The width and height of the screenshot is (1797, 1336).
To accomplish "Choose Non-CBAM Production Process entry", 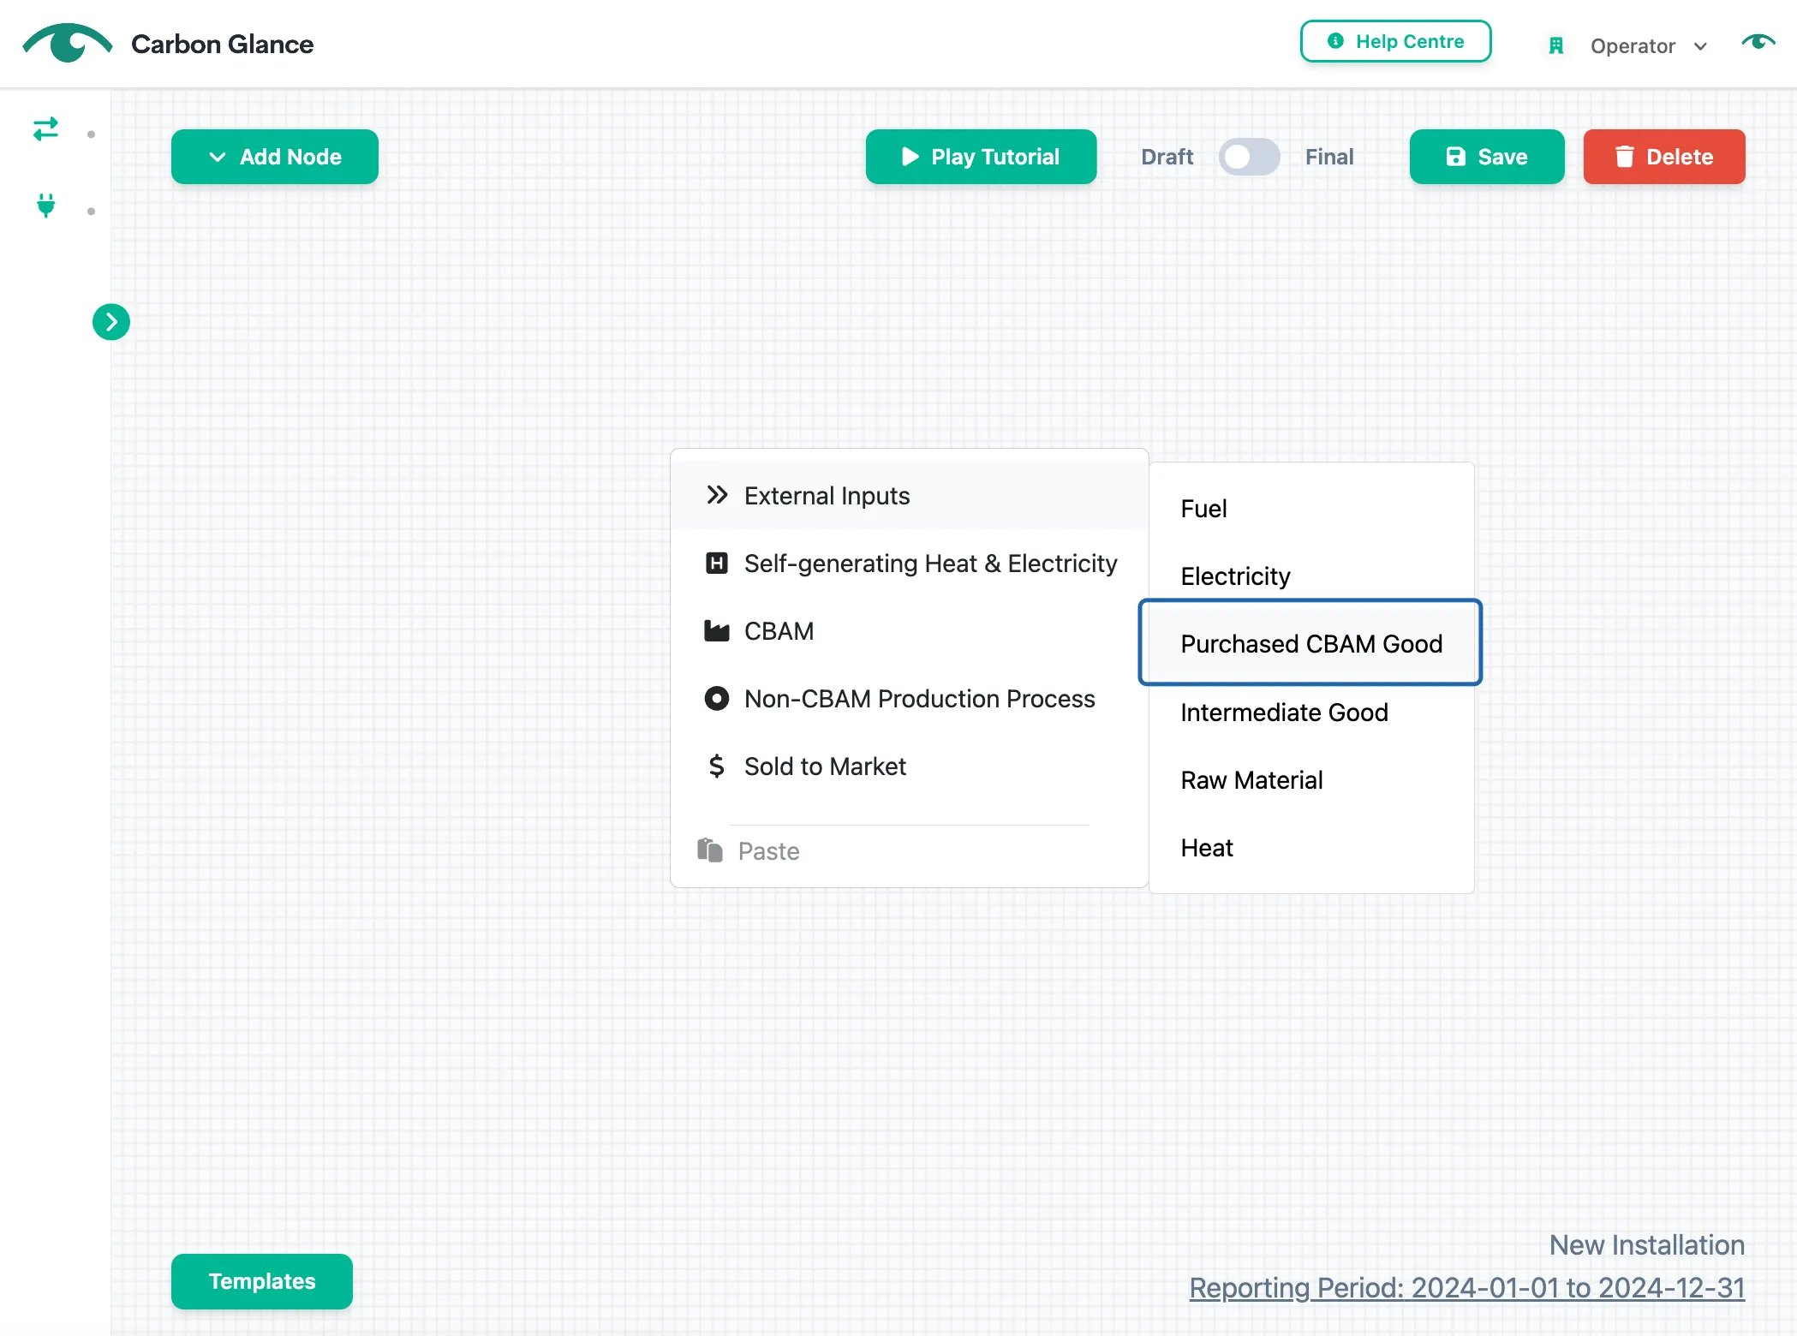I will point(910,698).
